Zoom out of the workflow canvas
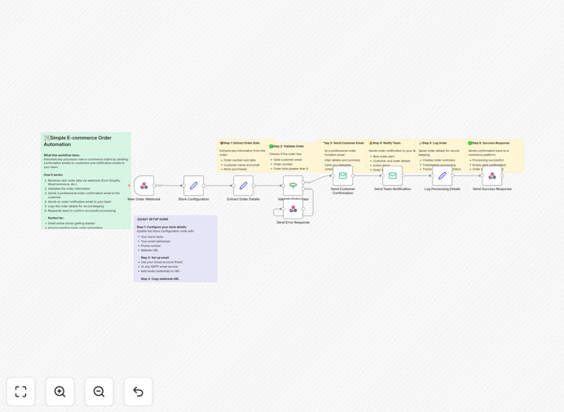564x412 pixels. pyautogui.click(x=99, y=392)
